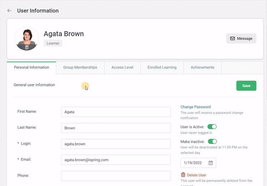Click the calendar icon in date field
267x186 pixels.
point(210,163)
